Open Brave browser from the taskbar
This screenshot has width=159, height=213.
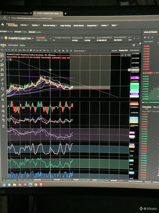41,184
